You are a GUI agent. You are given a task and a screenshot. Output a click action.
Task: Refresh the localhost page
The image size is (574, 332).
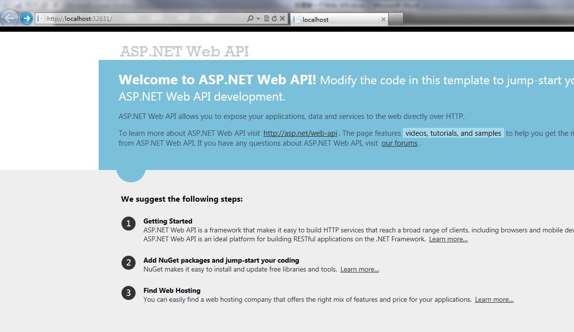point(274,18)
